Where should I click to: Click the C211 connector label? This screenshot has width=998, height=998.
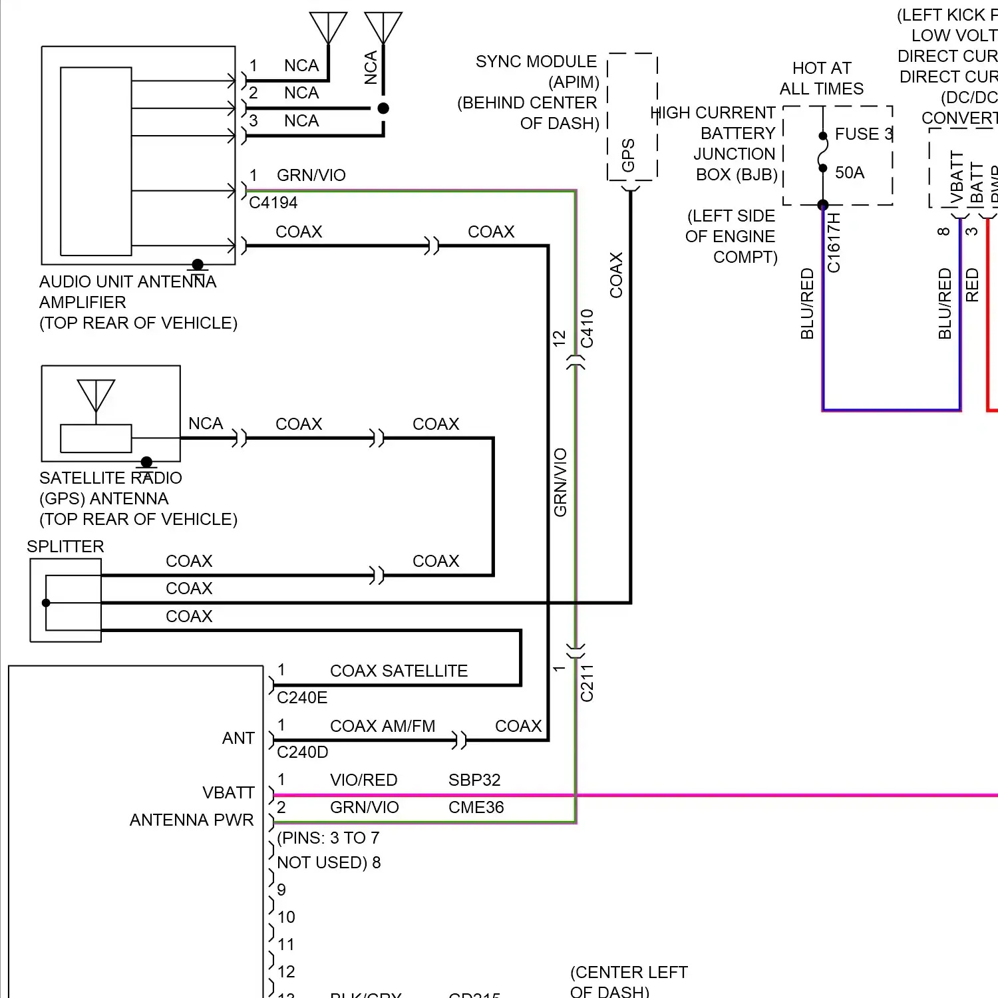click(587, 683)
